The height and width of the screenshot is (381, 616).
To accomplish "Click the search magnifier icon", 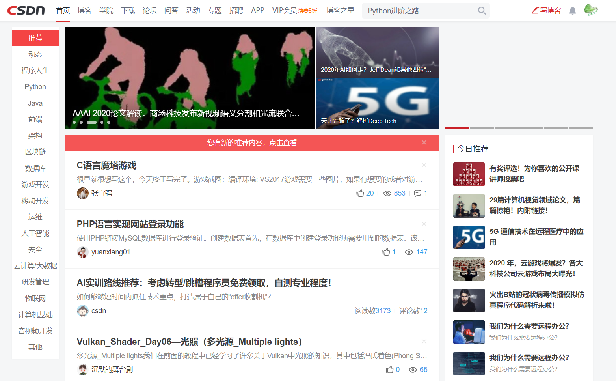I will tap(482, 11).
